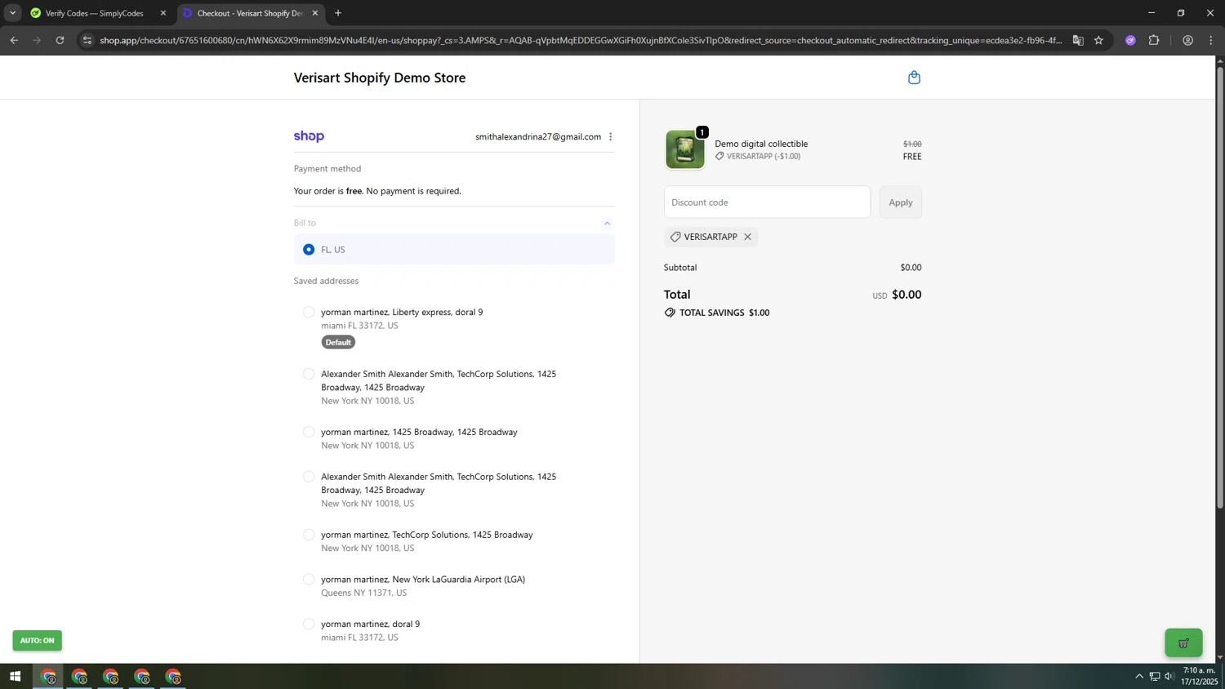Click the smithalexandrina27@gmail.com email

point(538,136)
